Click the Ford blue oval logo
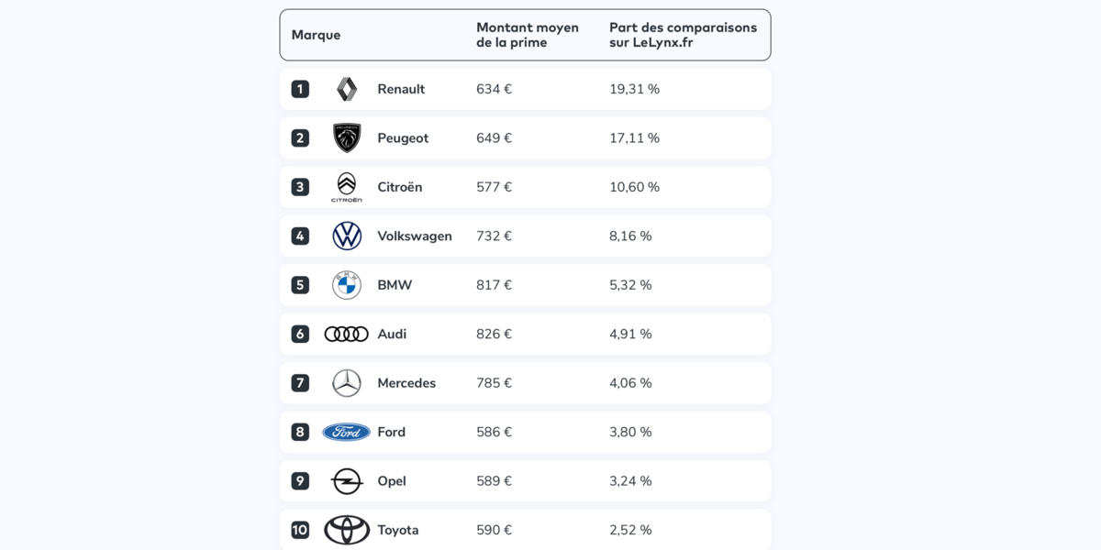The image size is (1101, 550). [347, 433]
